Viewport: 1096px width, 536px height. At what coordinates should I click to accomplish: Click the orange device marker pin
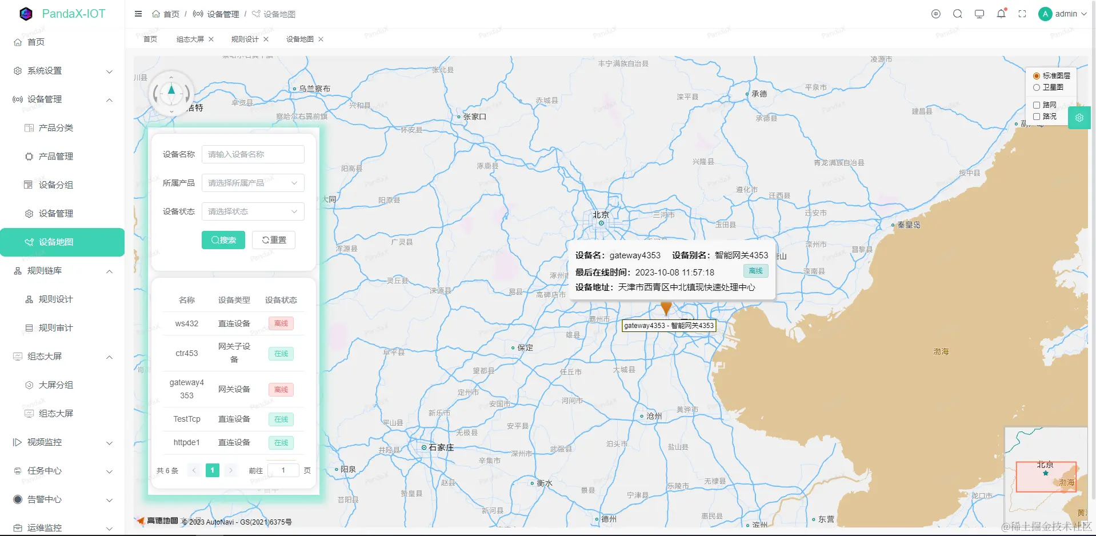pyautogui.click(x=666, y=308)
